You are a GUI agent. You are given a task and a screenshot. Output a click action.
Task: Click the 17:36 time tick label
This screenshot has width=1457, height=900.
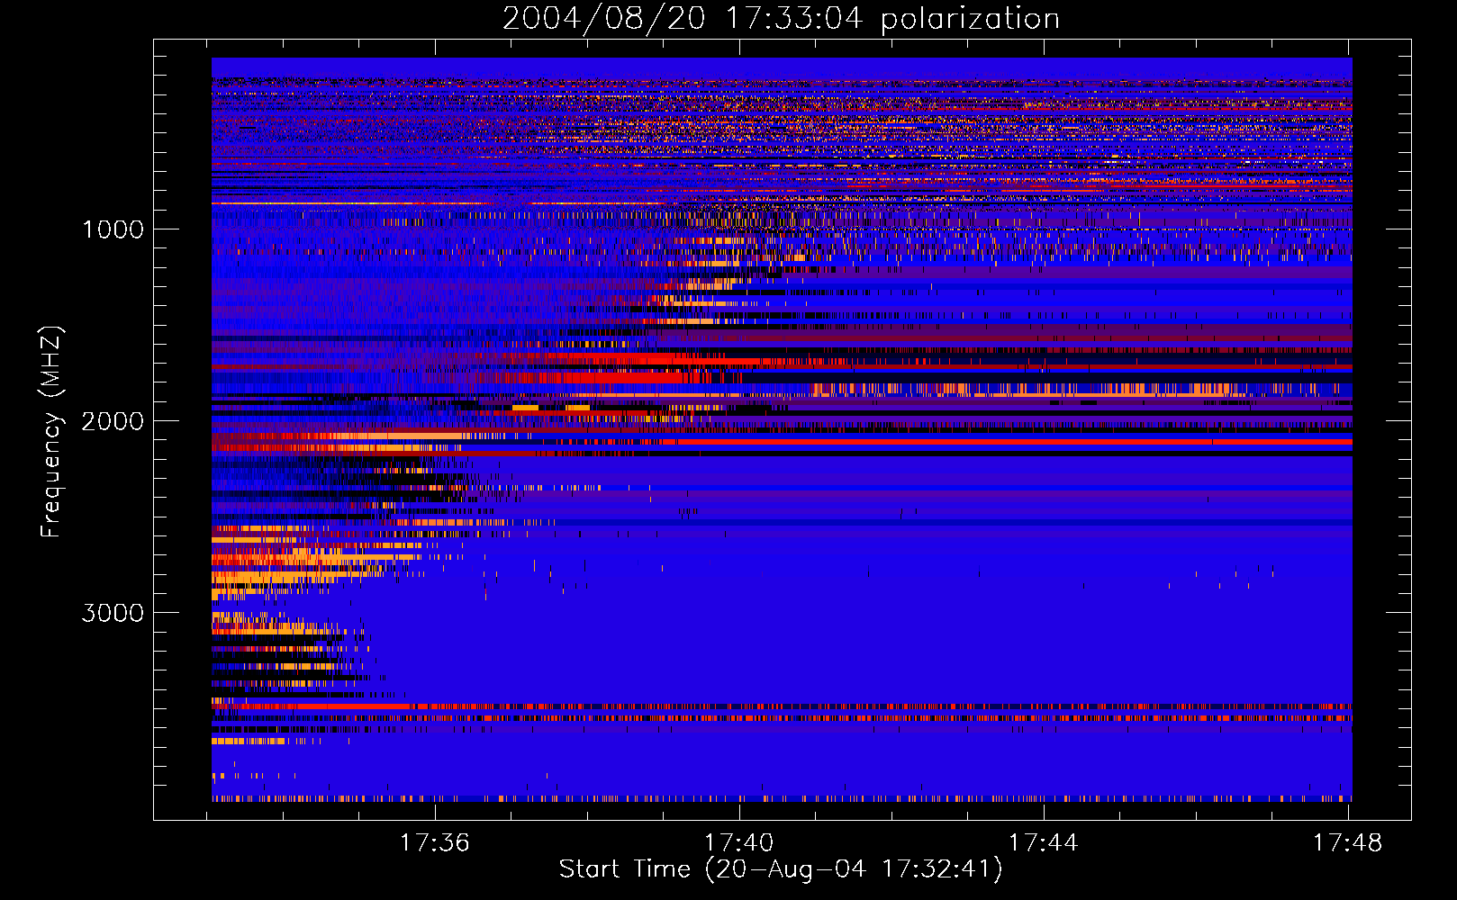pyautogui.click(x=435, y=843)
